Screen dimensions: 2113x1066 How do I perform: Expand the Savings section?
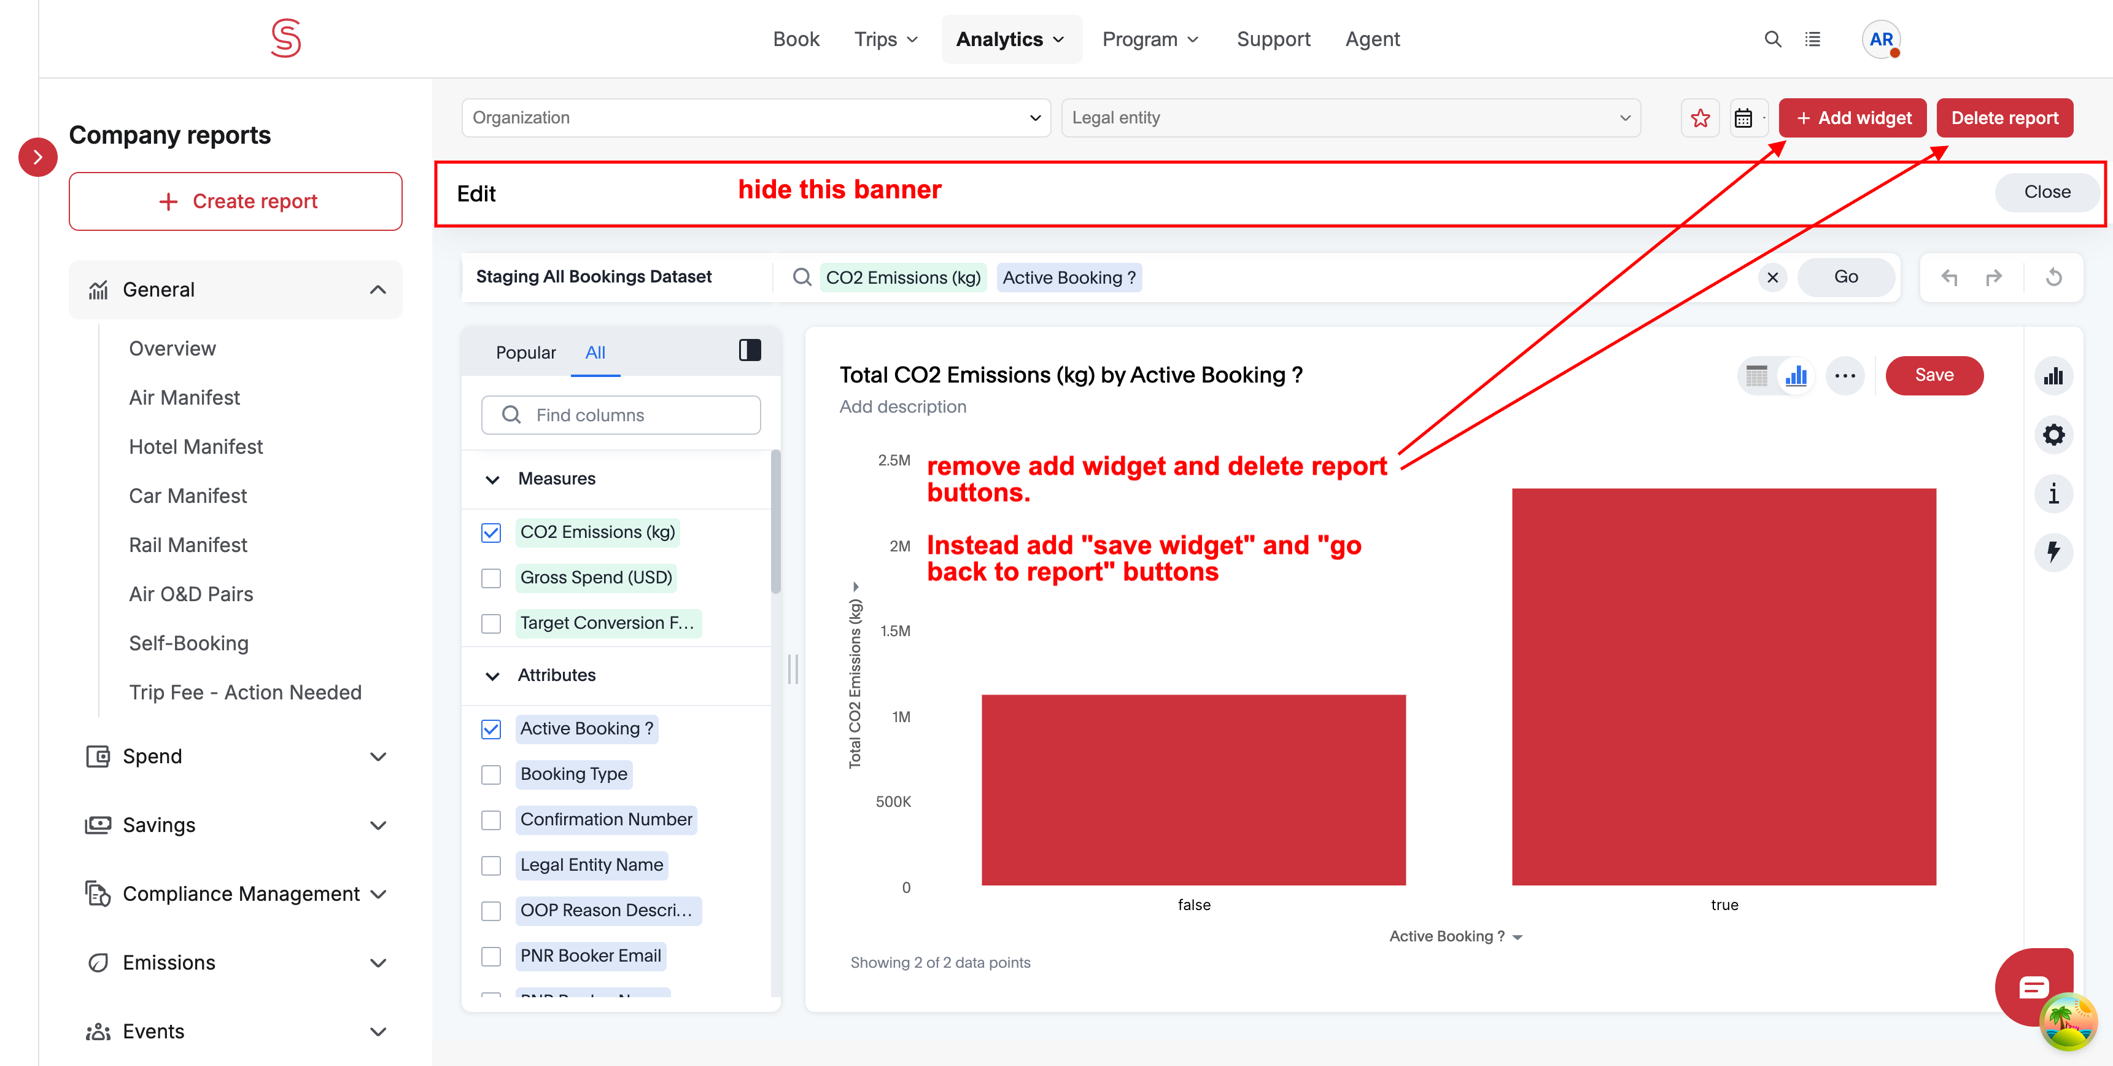coord(235,825)
